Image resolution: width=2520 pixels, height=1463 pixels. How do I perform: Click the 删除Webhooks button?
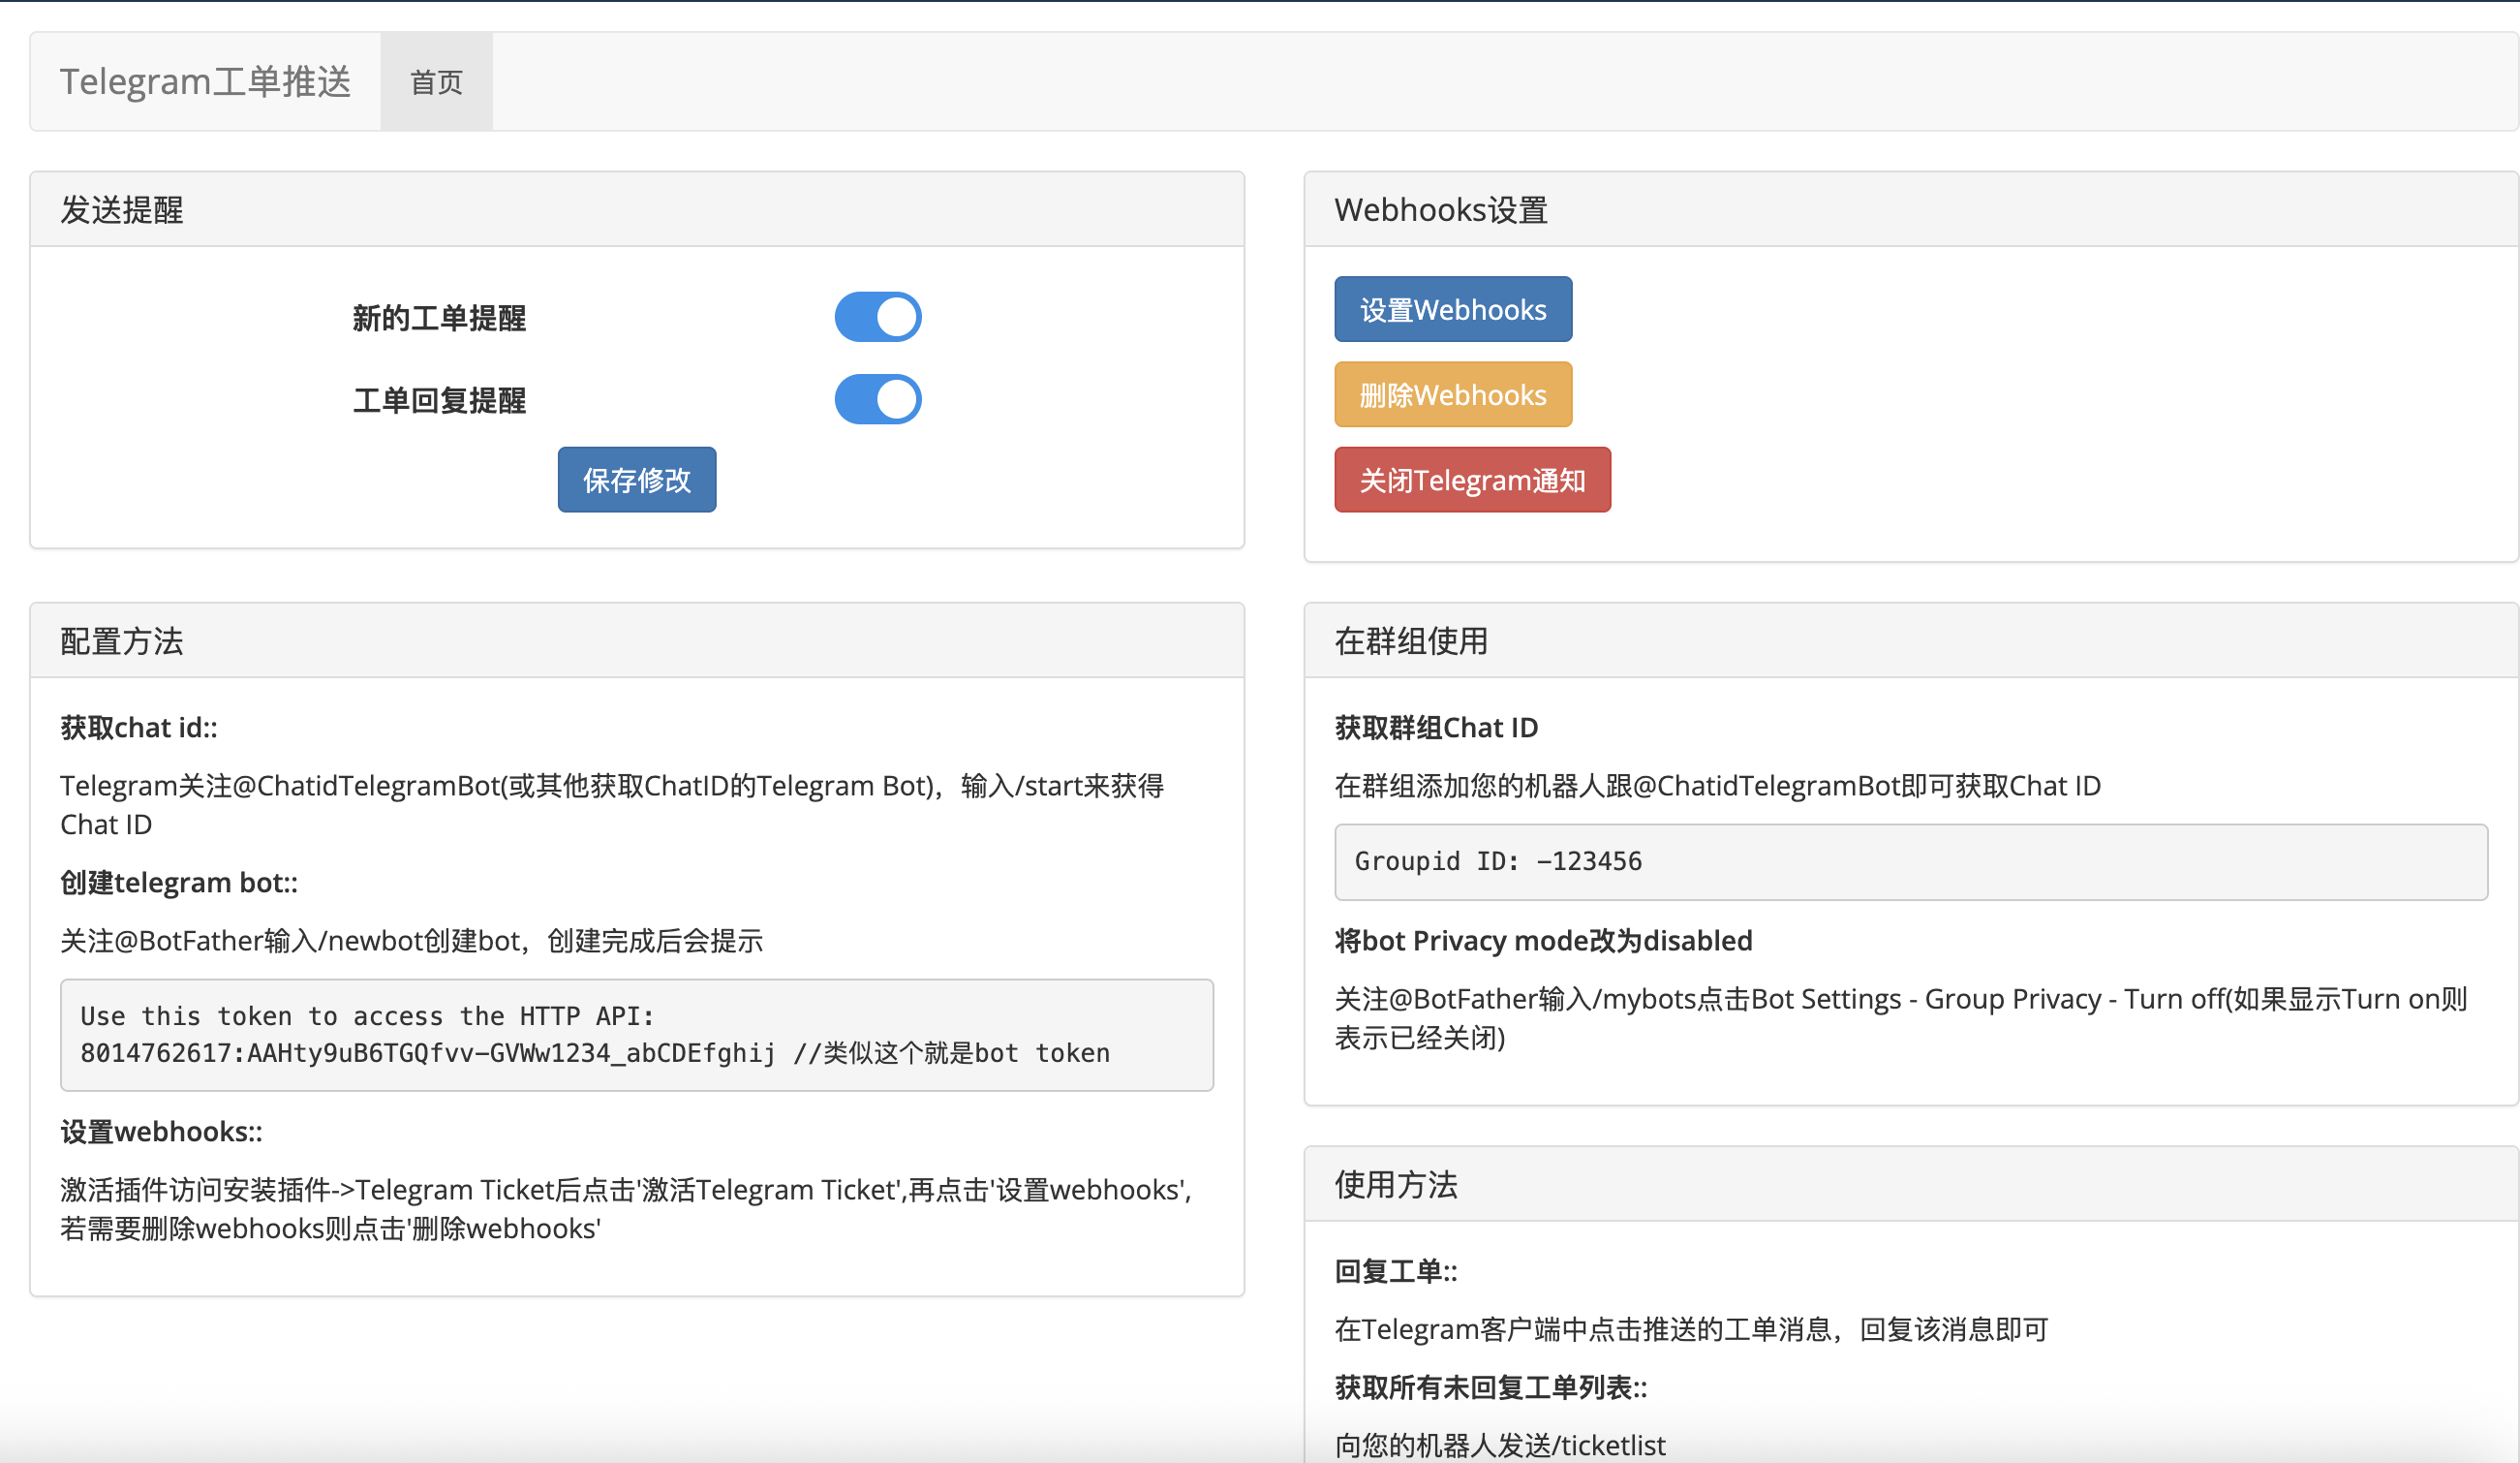click(1452, 394)
